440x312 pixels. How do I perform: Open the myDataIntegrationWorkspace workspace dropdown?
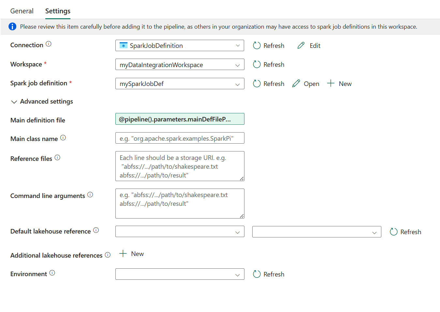click(x=180, y=65)
